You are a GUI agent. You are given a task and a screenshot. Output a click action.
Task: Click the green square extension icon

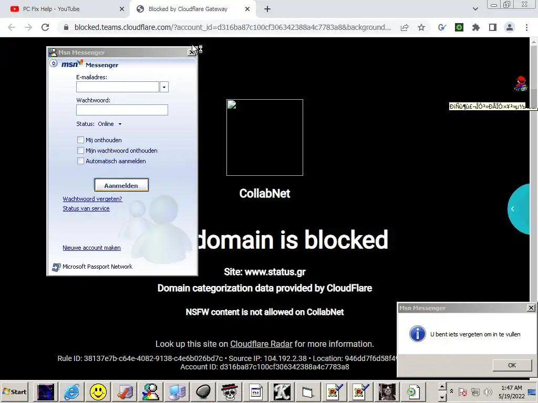(x=459, y=27)
